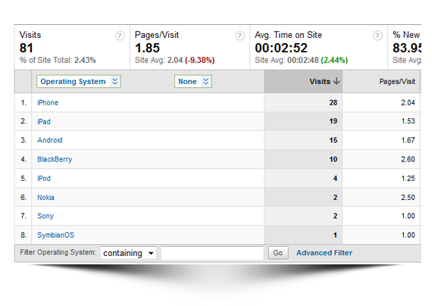432x306 pixels.
Task: Click iPhone visits value 28
Action: tap(333, 102)
